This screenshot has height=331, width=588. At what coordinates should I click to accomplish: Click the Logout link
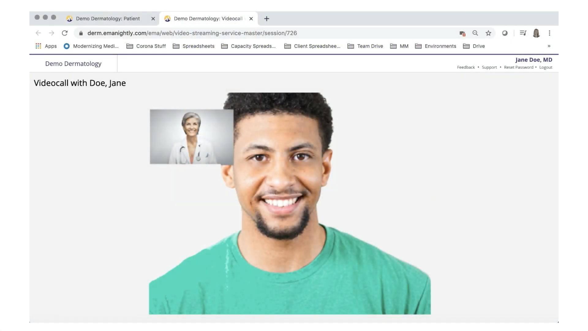[x=545, y=67]
